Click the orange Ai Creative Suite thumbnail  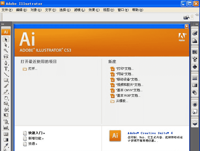(115, 136)
